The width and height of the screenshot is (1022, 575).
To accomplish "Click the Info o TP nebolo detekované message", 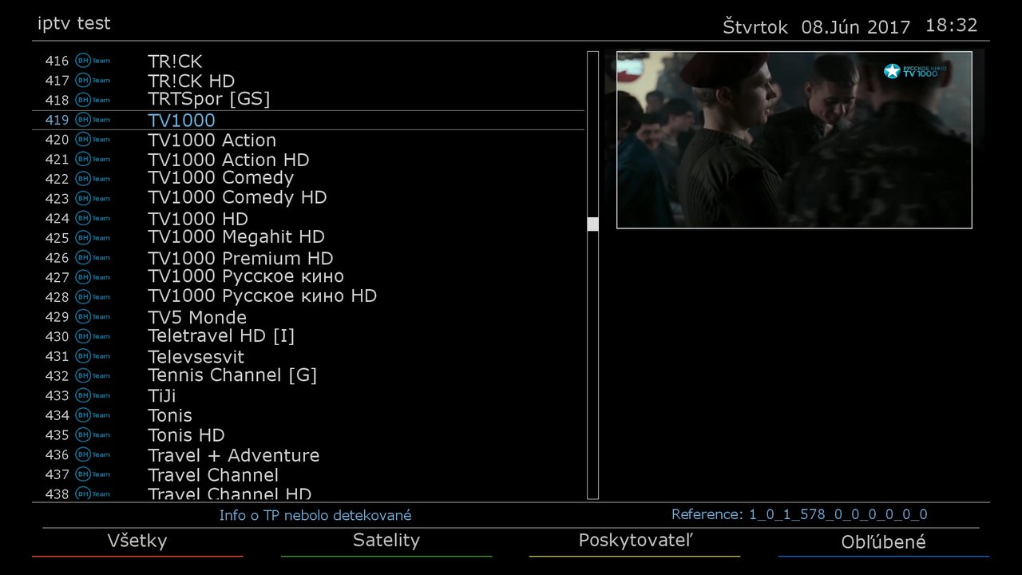I will coord(315,516).
